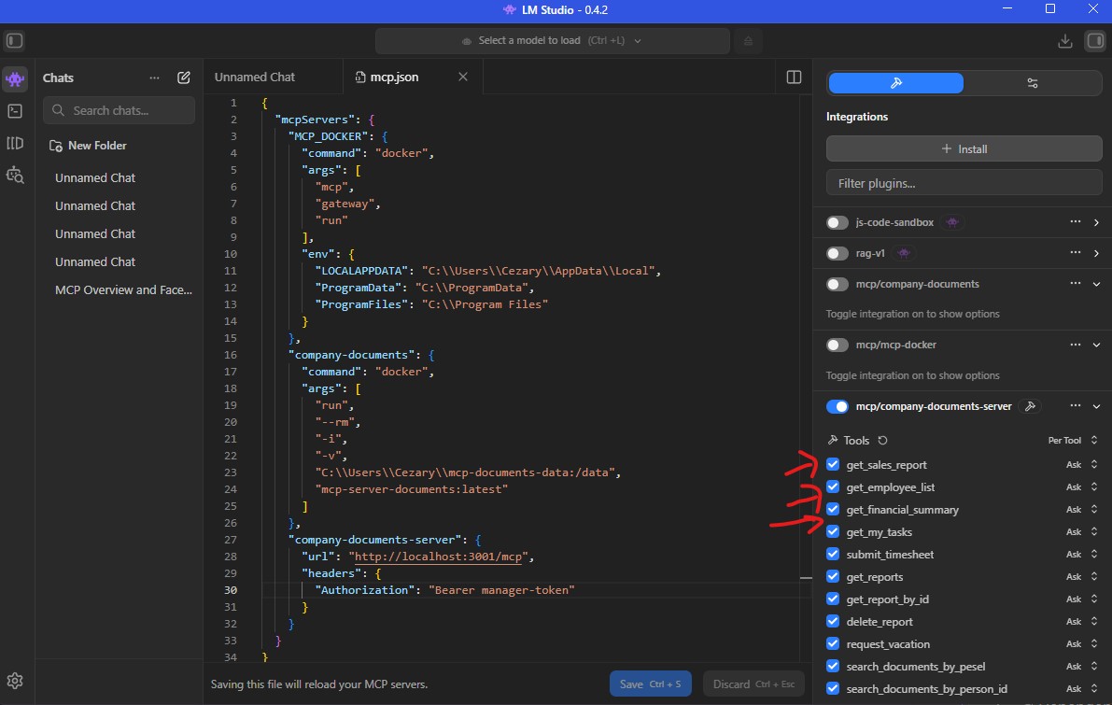The height and width of the screenshot is (705, 1112).
Task: Click search_documents_by_pesel tool name
Action: point(916,667)
